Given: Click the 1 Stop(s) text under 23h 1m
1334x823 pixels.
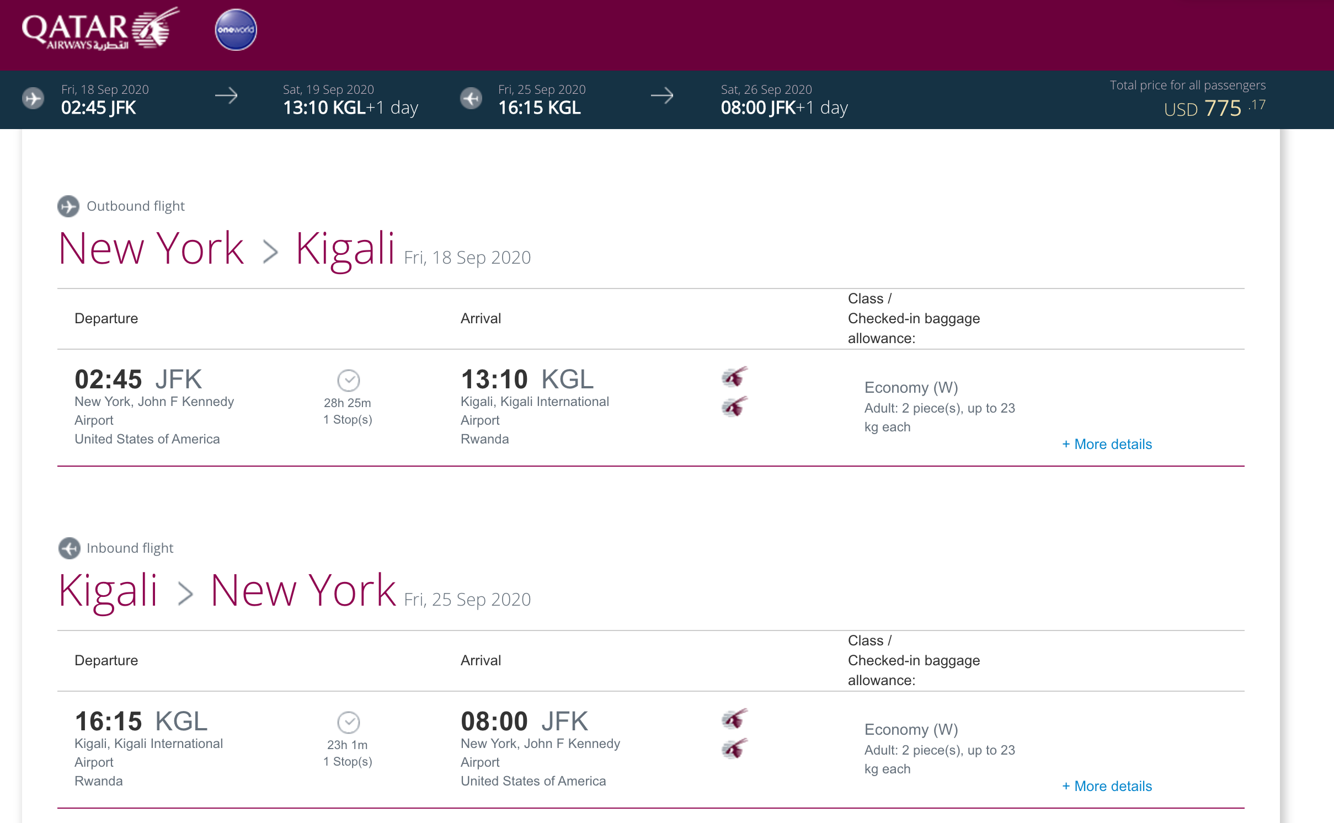Looking at the screenshot, I should 348,762.
